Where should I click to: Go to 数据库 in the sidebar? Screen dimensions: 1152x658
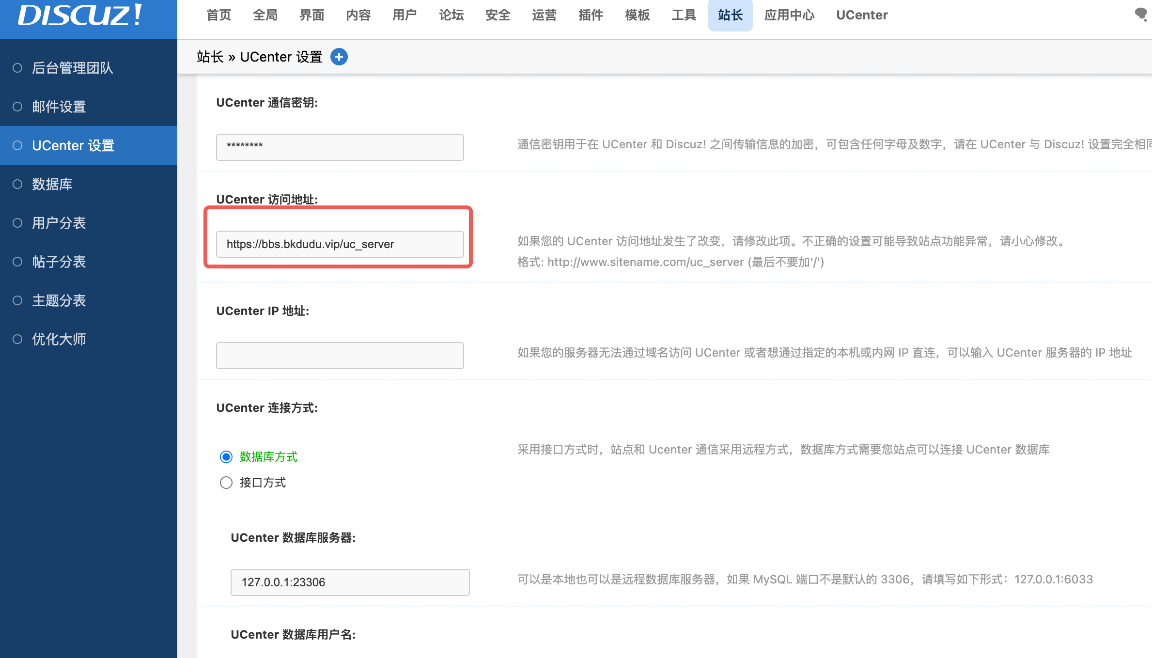point(52,184)
